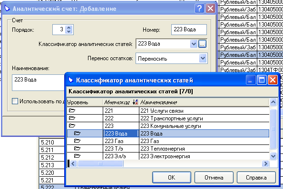Collapse folder icon of 223 Комунальные услуги

(x=72, y=126)
